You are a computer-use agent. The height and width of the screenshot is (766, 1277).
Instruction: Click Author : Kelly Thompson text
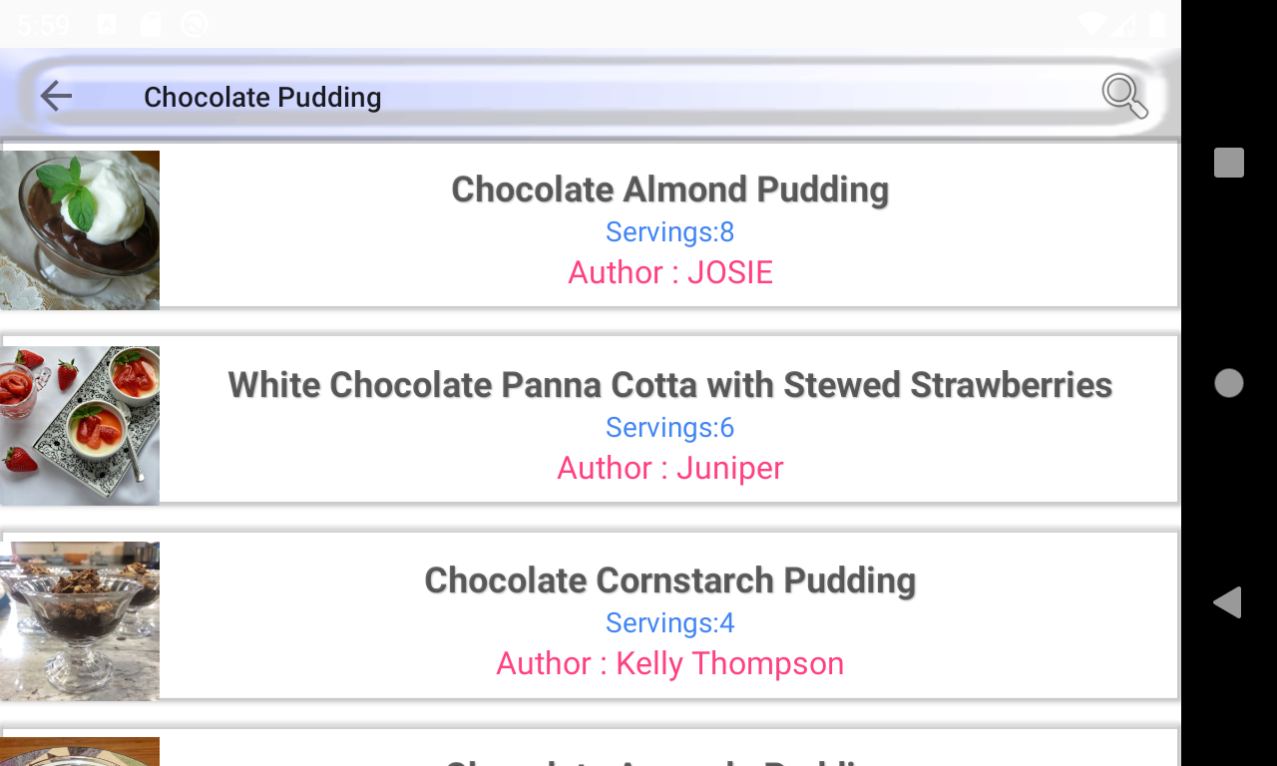click(x=669, y=663)
